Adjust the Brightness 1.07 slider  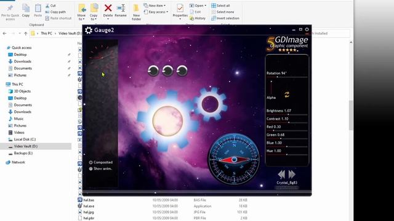pos(287,115)
